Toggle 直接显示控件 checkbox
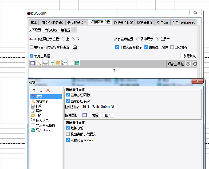The width and height of the screenshot is (209, 169). [x=146, y=47]
